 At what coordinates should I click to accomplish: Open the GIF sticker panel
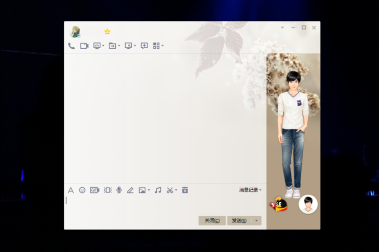[x=94, y=190]
